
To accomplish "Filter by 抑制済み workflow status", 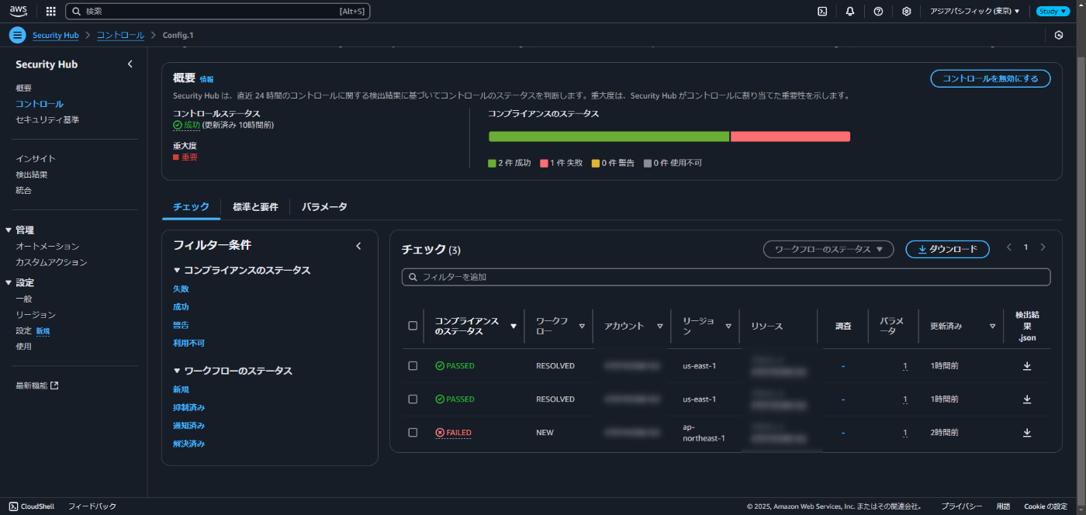I will [188, 407].
